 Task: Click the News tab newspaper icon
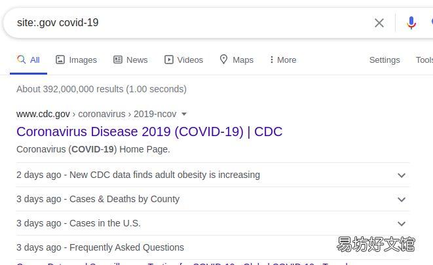click(118, 60)
